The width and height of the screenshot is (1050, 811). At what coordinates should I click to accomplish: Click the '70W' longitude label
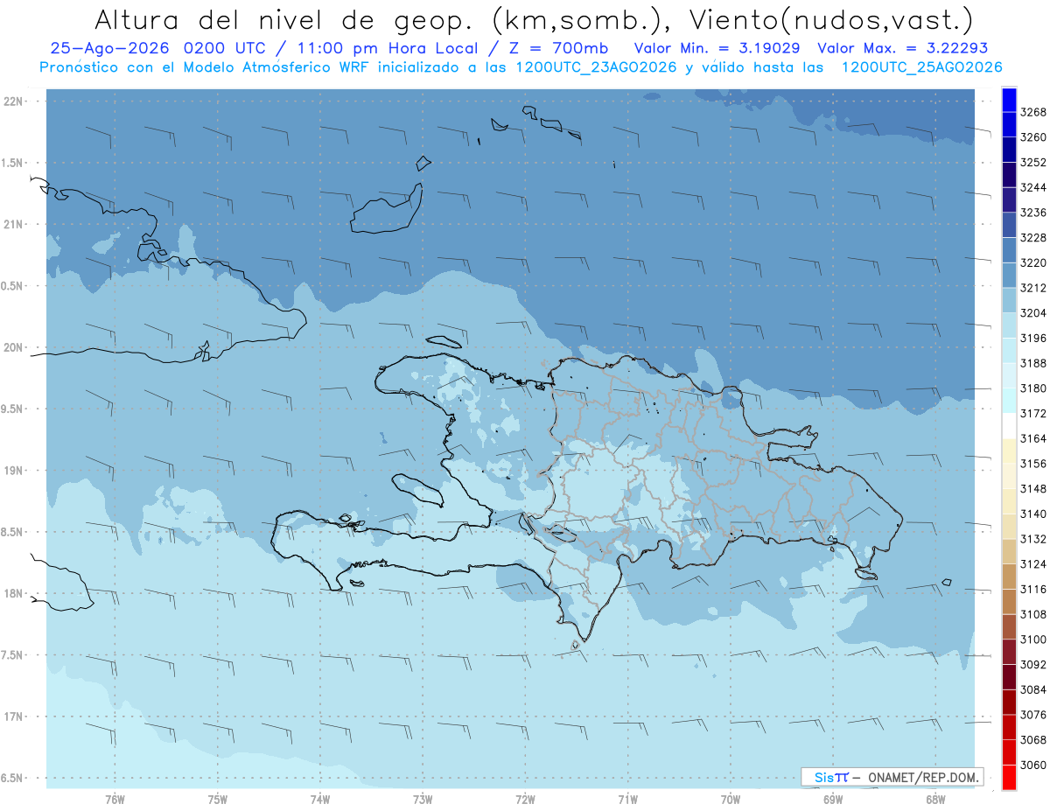click(x=731, y=799)
